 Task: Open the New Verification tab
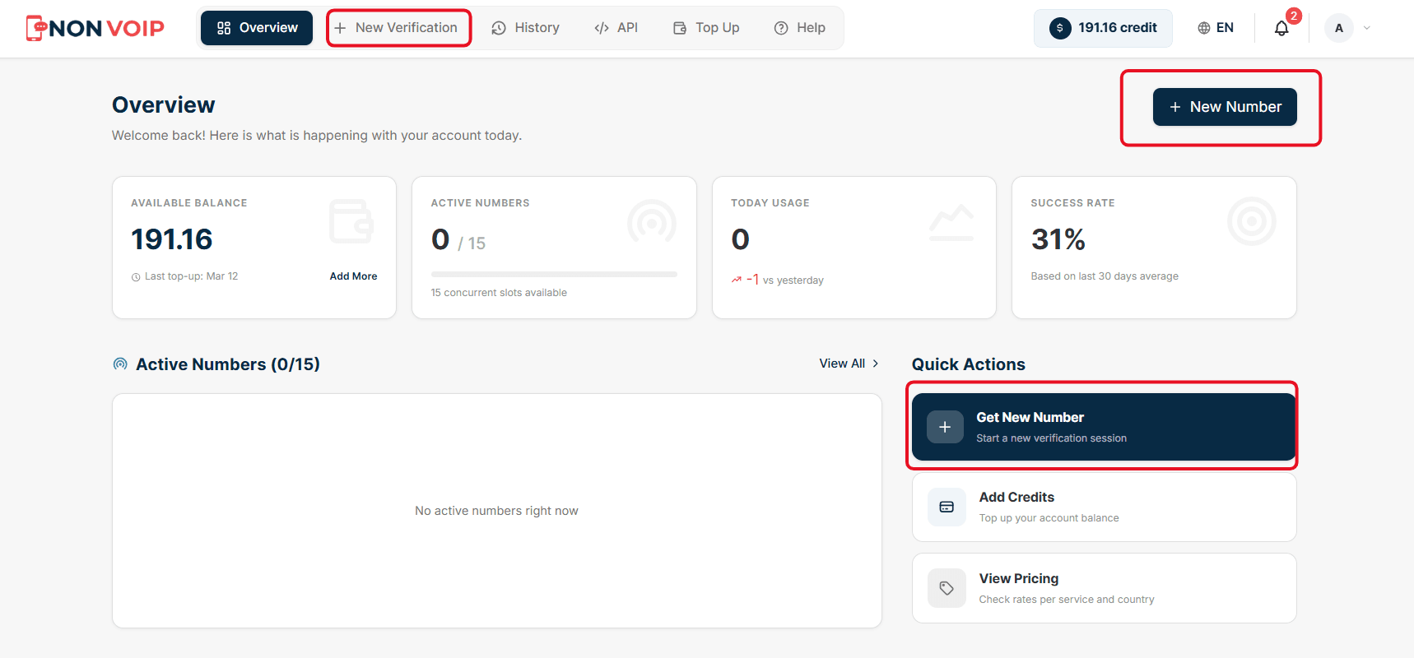[398, 28]
